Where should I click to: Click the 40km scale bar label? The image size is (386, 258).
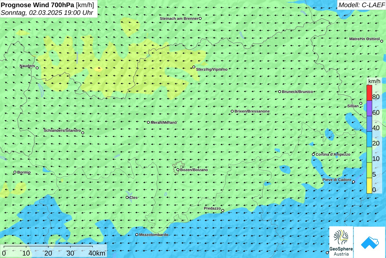pos(97,253)
